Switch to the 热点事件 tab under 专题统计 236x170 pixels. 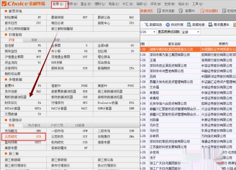click(x=34, y=125)
